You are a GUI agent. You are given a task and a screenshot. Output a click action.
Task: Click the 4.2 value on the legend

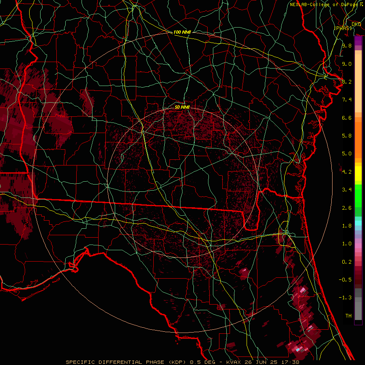(x=347, y=172)
